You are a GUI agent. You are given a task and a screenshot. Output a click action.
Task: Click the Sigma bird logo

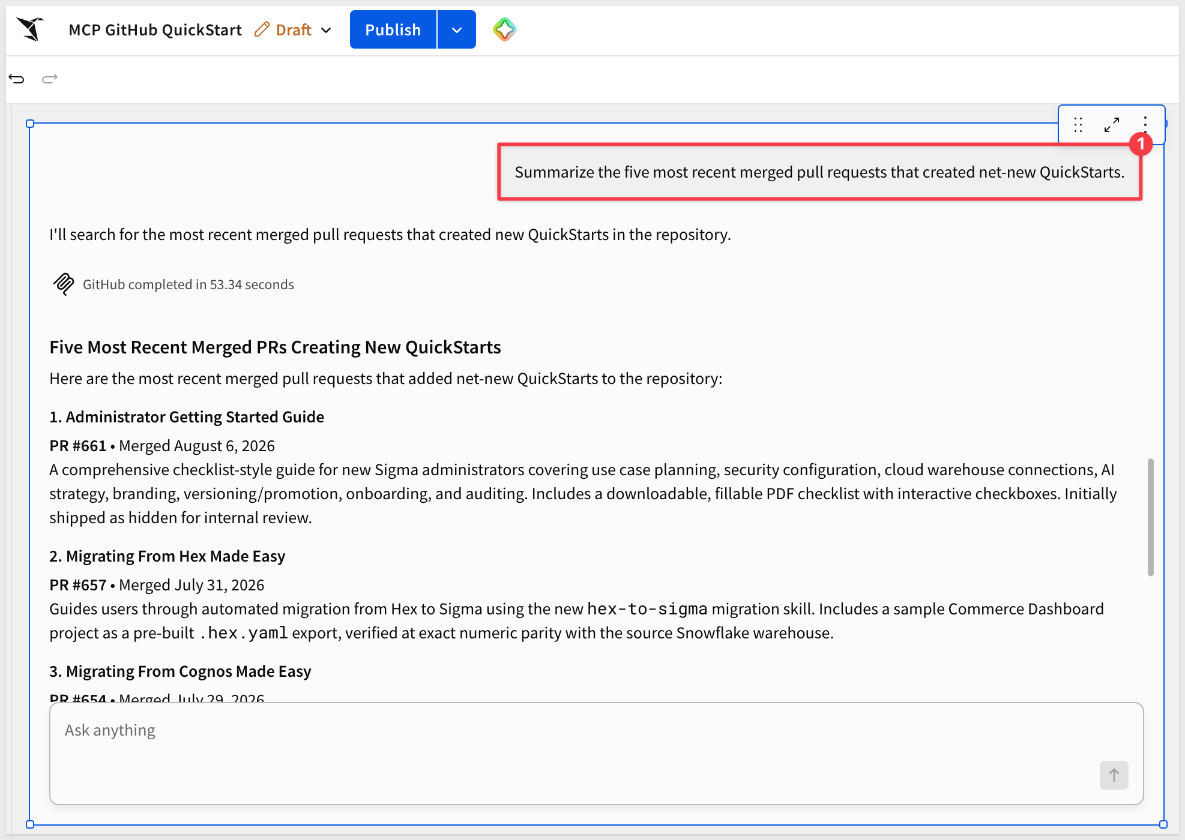(30, 29)
